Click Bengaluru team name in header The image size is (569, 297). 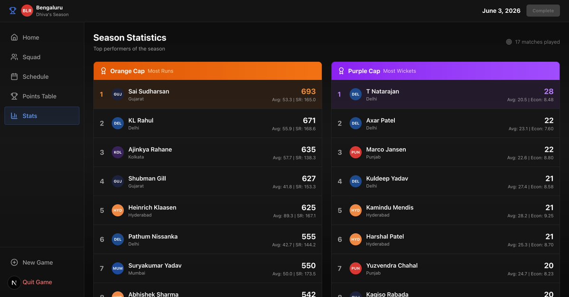(49, 8)
